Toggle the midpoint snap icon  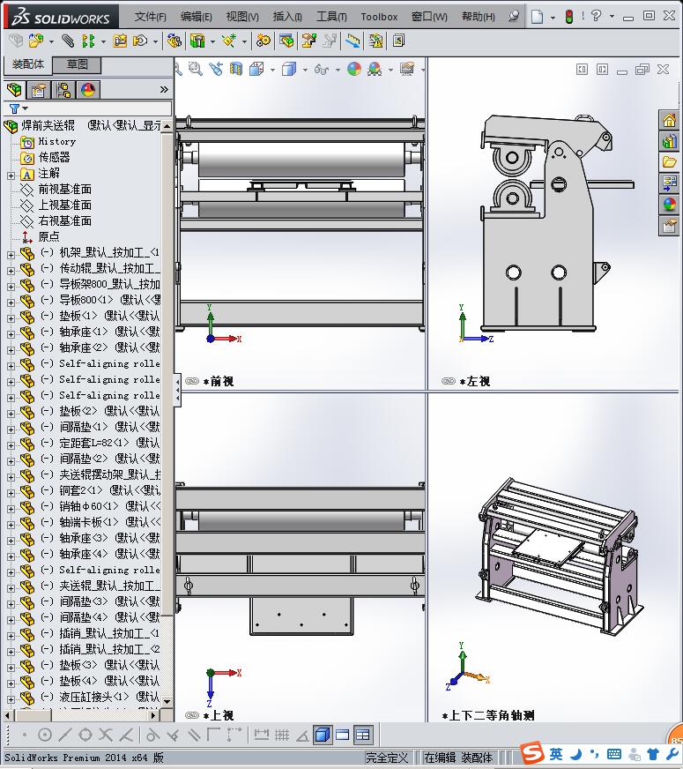pos(64,735)
